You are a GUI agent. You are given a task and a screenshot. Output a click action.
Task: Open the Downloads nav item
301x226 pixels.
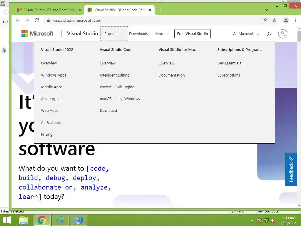click(138, 34)
